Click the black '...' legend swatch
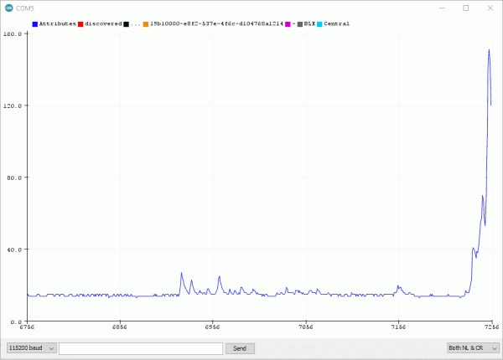This screenshot has width=503, height=360. pyautogui.click(x=126, y=24)
